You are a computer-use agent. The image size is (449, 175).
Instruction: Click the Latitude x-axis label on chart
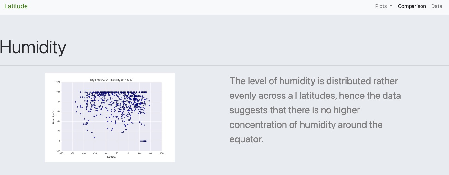coord(111,157)
